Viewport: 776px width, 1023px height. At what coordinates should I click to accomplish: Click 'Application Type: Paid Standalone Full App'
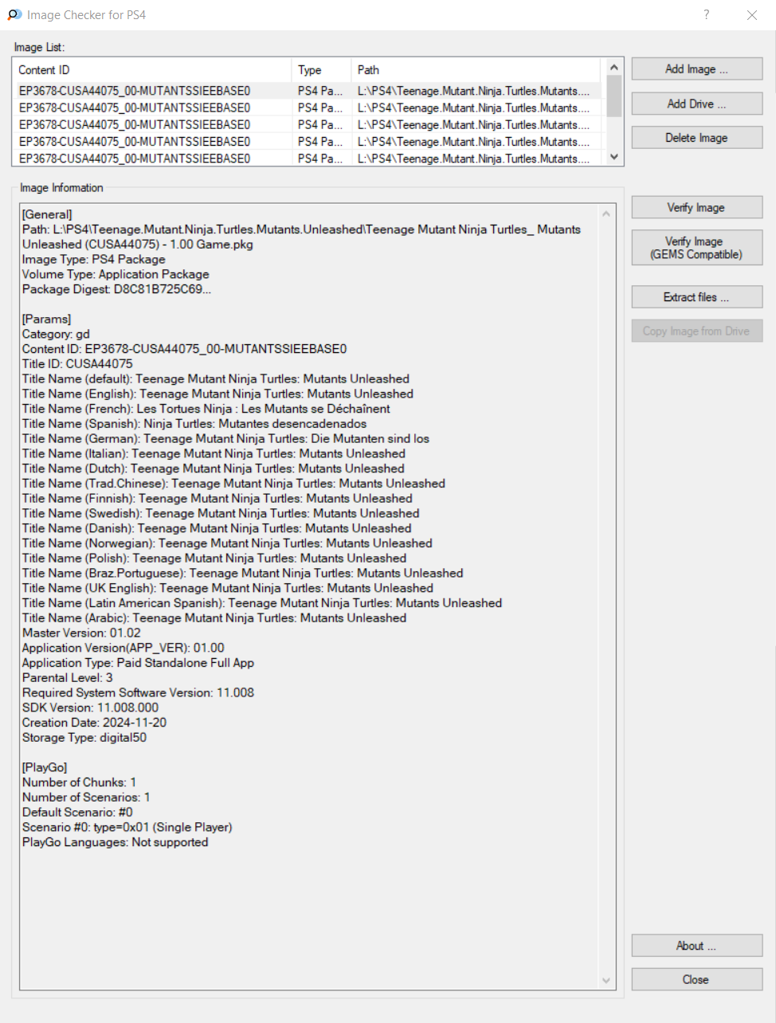pyautogui.click(x=139, y=663)
